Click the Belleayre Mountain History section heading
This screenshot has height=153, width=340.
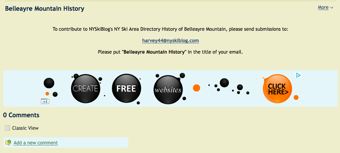[x=45, y=9]
